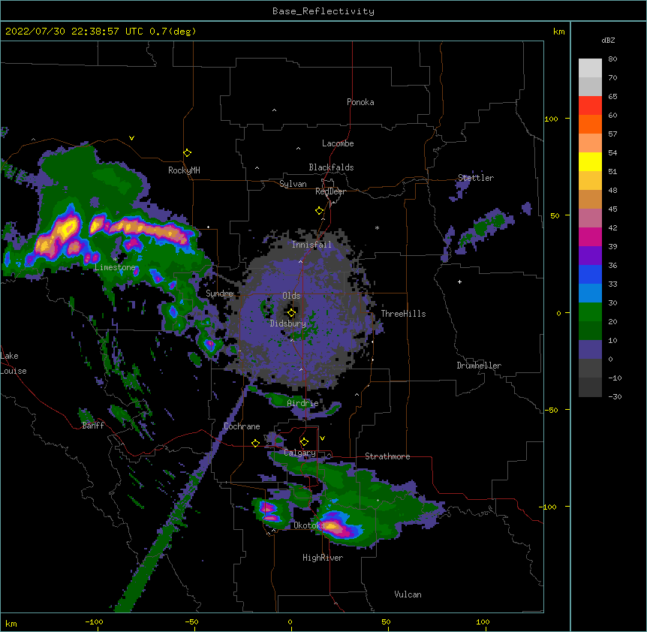
Task: Click the Base_Reflectivity title
Action: pos(323,11)
